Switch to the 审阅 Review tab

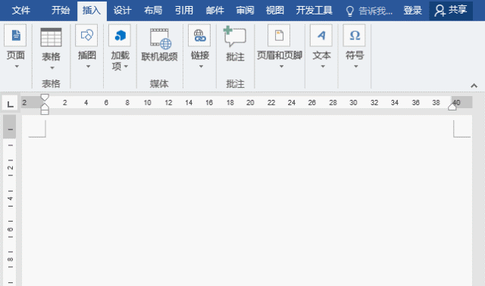246,11
